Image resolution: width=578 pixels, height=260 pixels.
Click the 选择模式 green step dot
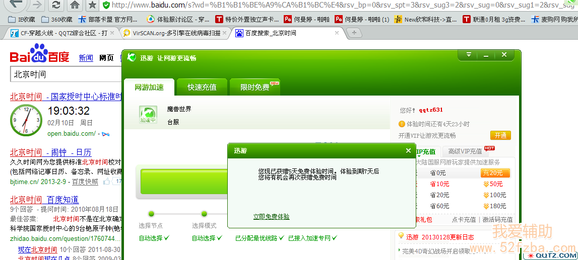(204, 214)
